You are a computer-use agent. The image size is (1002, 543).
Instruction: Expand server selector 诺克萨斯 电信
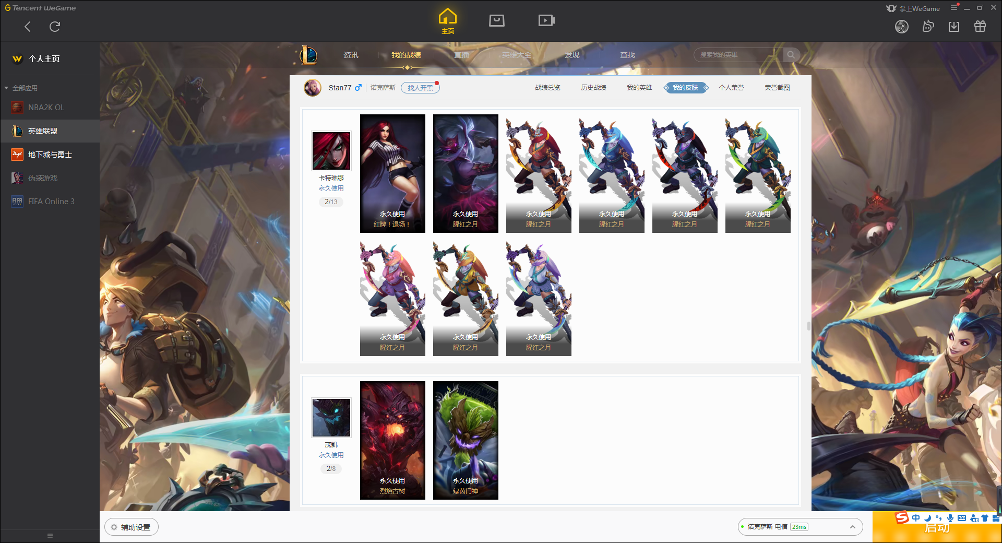(x=800, y=527)
